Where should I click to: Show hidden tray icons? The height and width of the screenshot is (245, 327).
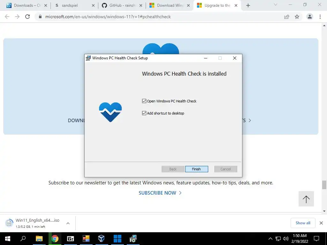tap(270, 239)
